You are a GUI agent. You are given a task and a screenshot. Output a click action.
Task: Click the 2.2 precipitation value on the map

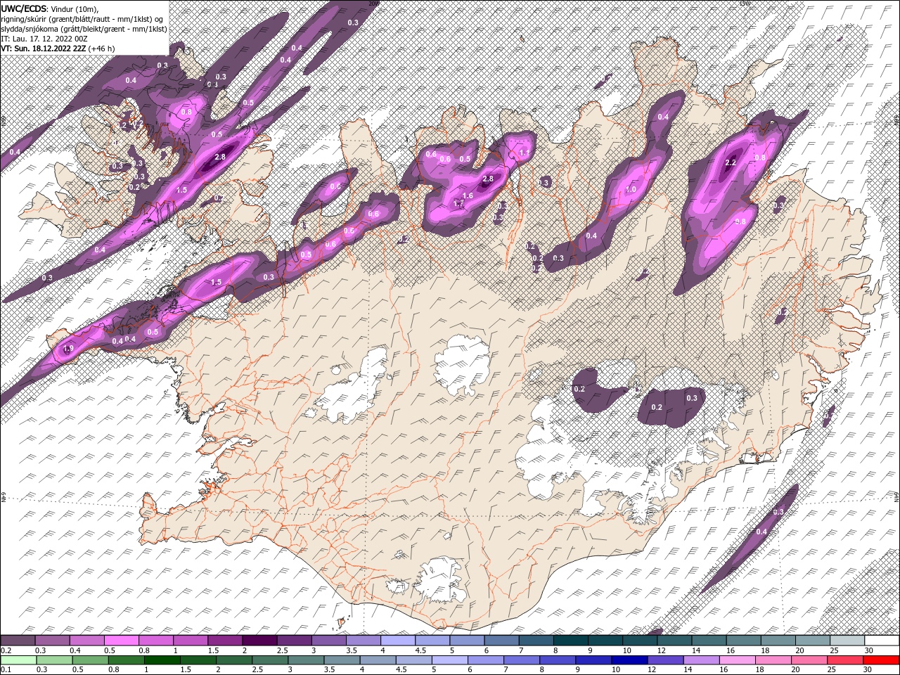730,162
